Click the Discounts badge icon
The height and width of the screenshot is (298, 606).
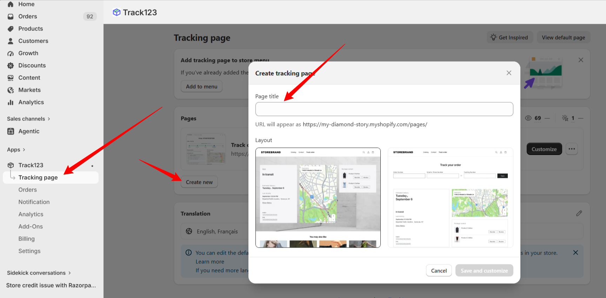tap(11, 65)
